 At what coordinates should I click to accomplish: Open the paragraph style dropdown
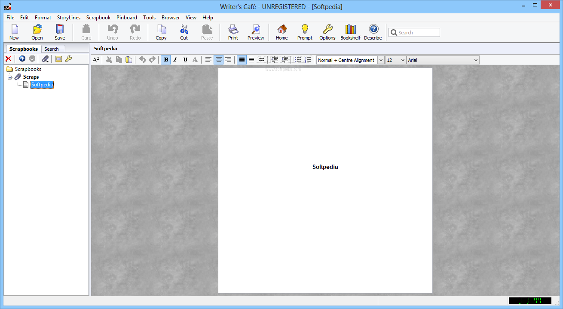click(x=381, y=60)
